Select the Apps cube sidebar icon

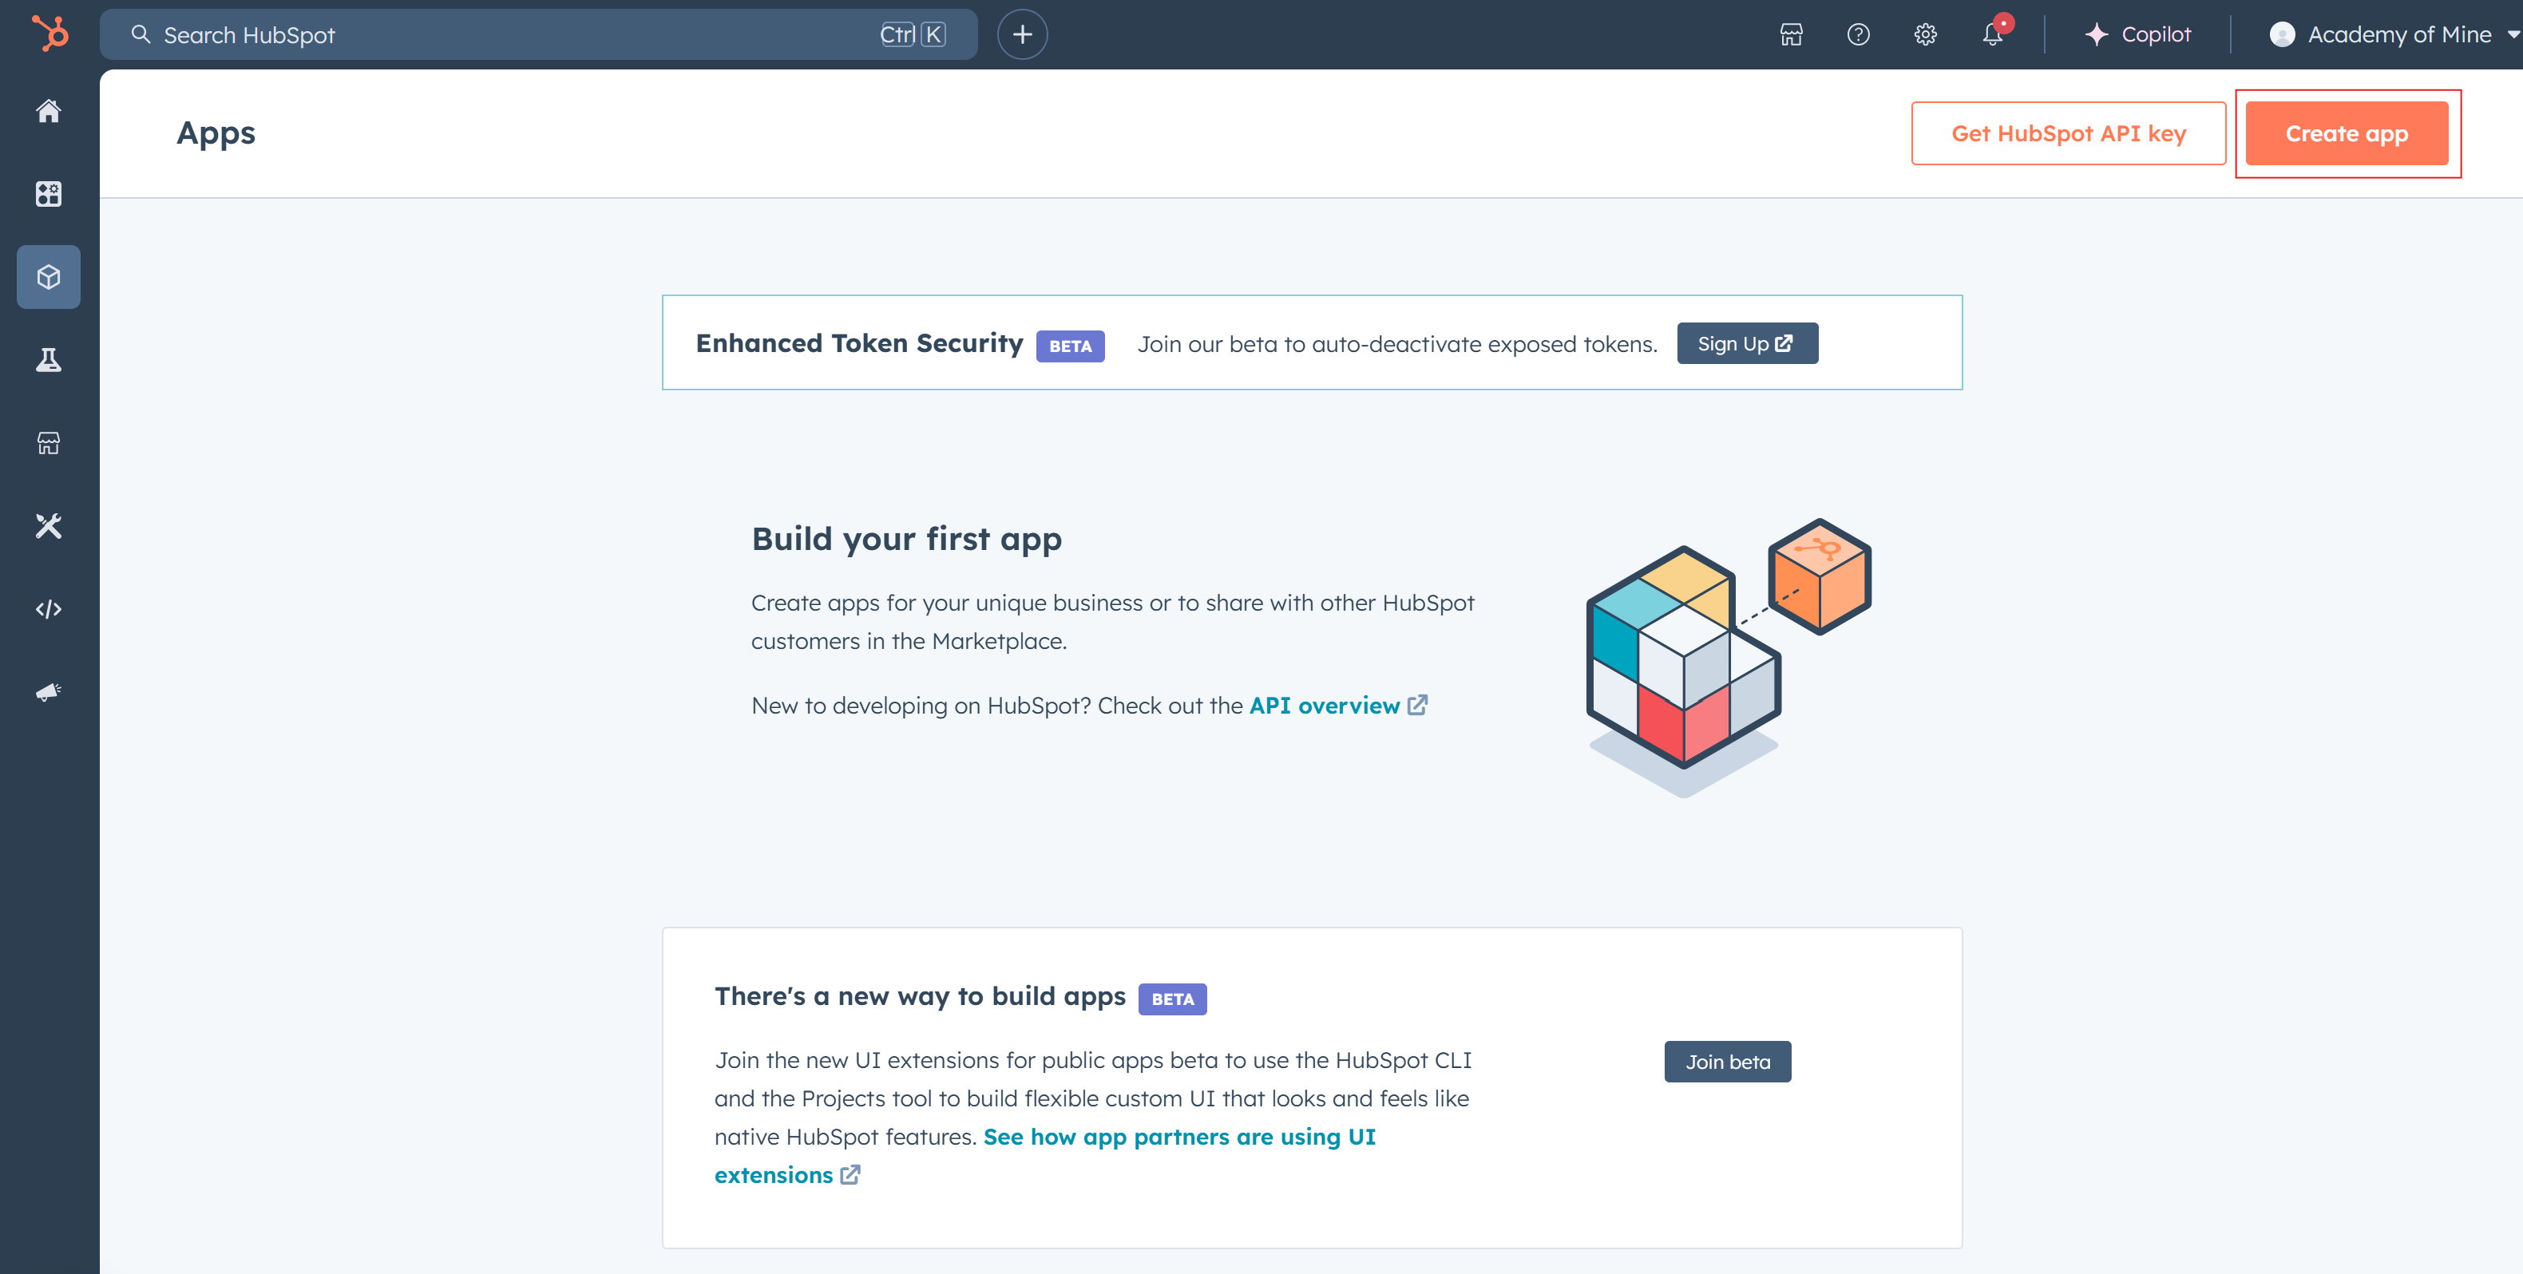(48, 277)
